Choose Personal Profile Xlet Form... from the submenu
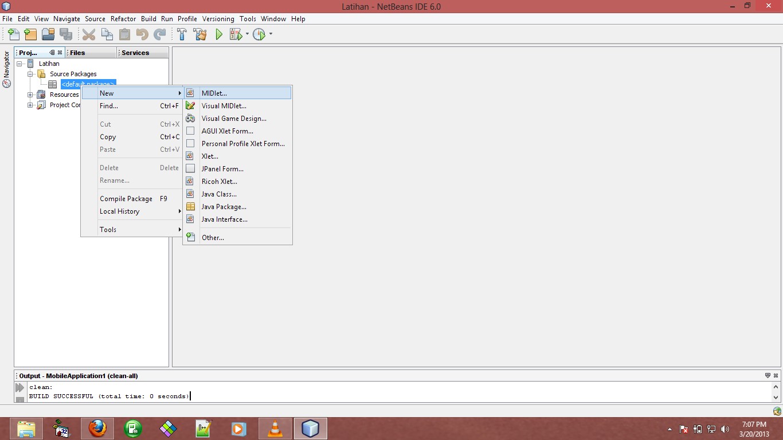The image size is (783, 440). [x=237, y=144]
